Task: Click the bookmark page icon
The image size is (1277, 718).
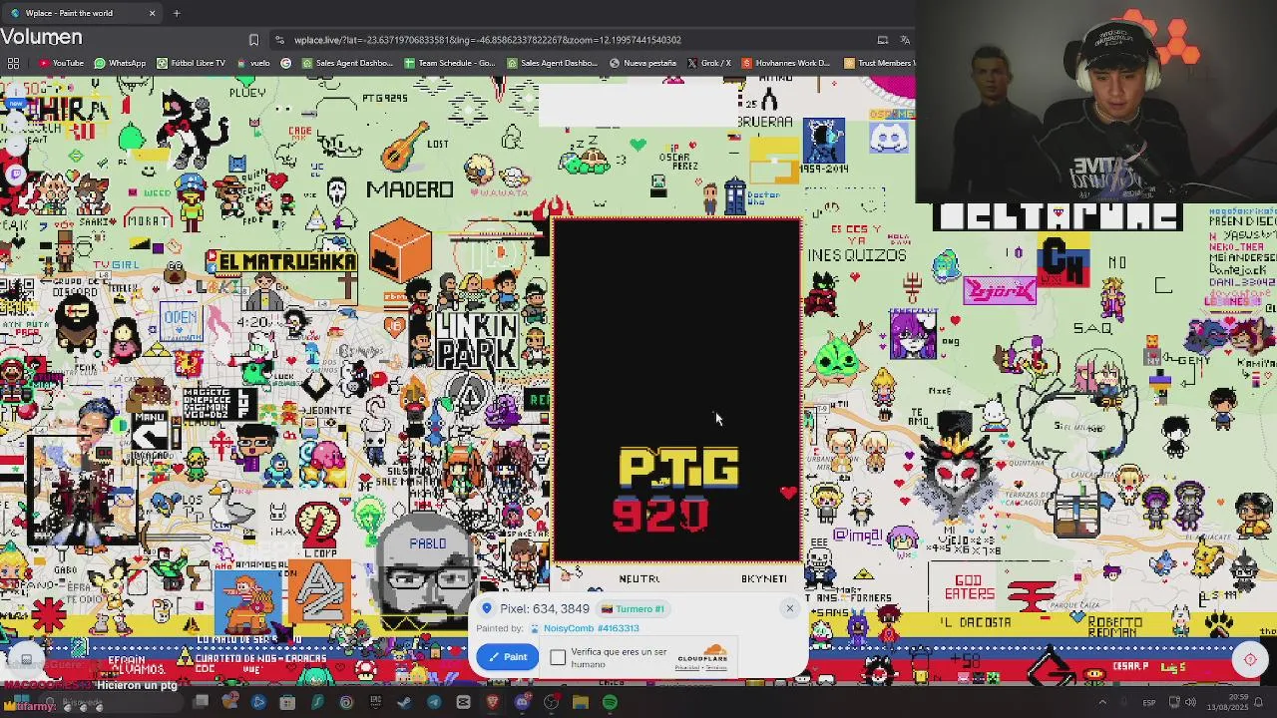Action: (253, 40)
